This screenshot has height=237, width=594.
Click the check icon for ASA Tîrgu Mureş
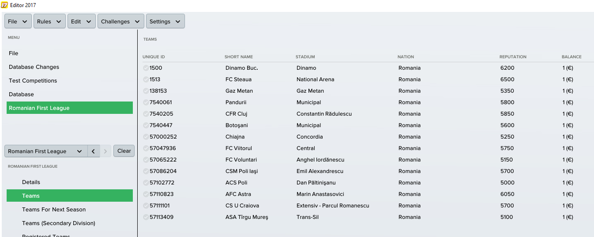point(146,217)
